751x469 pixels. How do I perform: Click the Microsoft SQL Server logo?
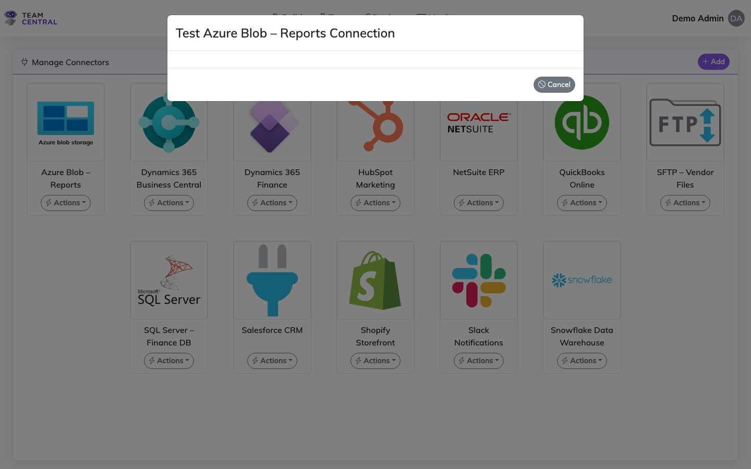click(x=168, y=280)
